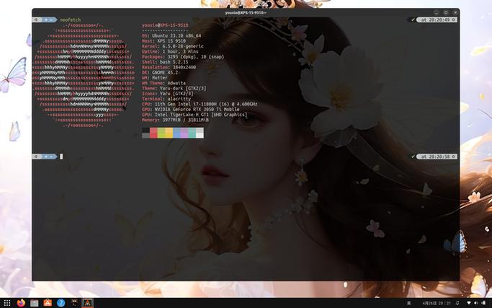Open the dark icon left of Alacritty
The width and height of the screenshot is (492, 308).
point(74,303)
